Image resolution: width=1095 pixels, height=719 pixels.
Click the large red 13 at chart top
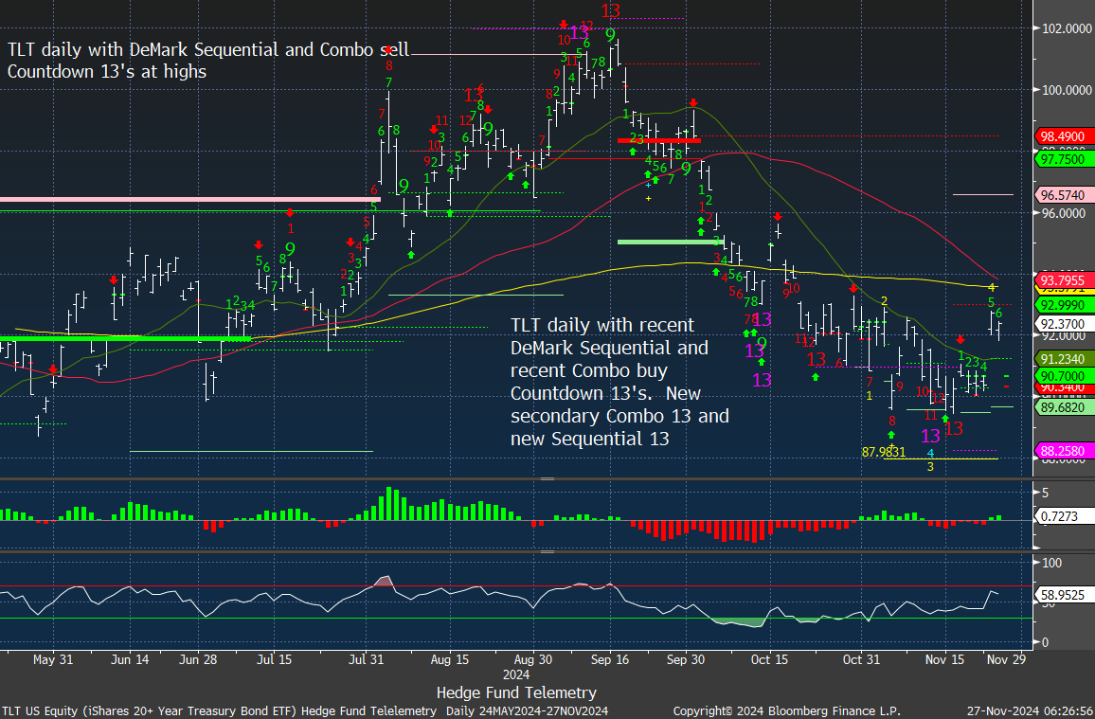coord(610,11)
